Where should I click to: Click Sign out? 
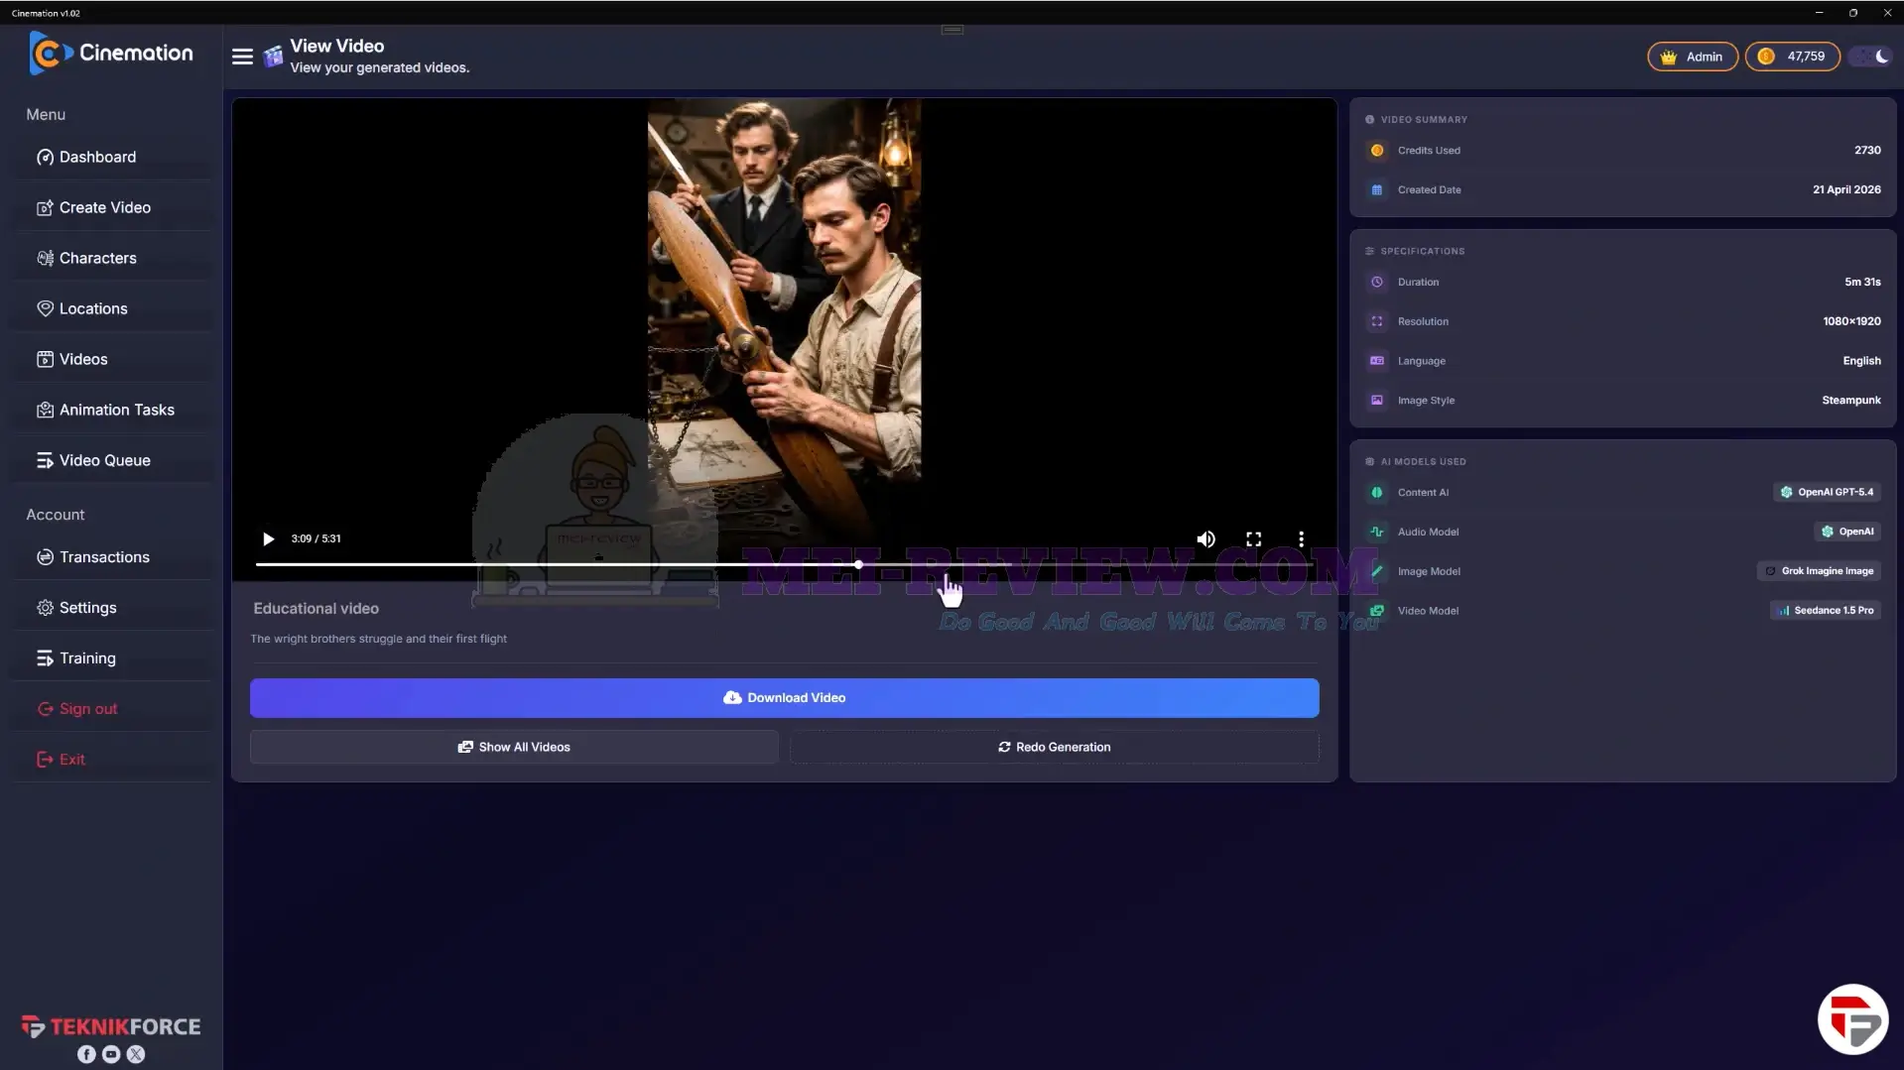(112, 709)
